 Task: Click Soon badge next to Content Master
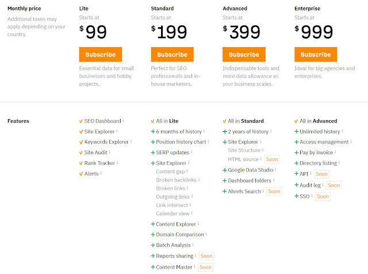click(x=206, y=267)
